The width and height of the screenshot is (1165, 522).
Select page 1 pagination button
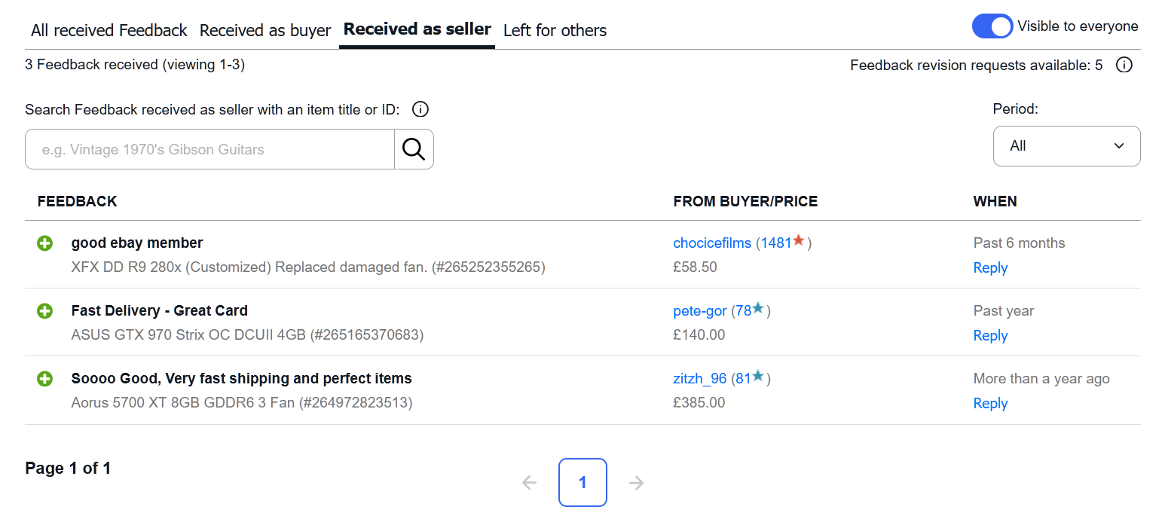(582, 483)
